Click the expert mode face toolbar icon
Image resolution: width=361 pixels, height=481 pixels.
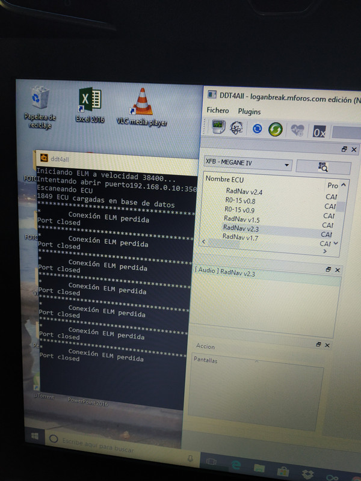pos(236,128)
